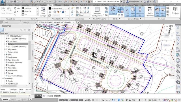Toggle the View Cube display

tap(133, 12)
